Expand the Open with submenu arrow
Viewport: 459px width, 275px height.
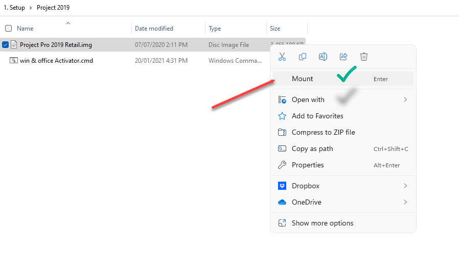click(405, 99)
